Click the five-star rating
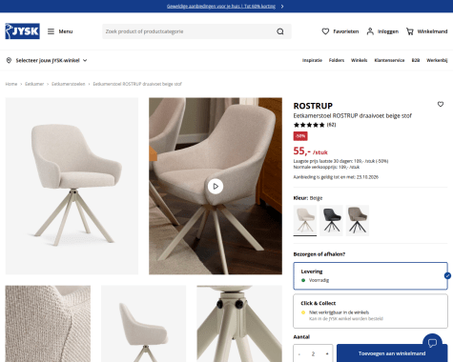 [x=309, y=125]
